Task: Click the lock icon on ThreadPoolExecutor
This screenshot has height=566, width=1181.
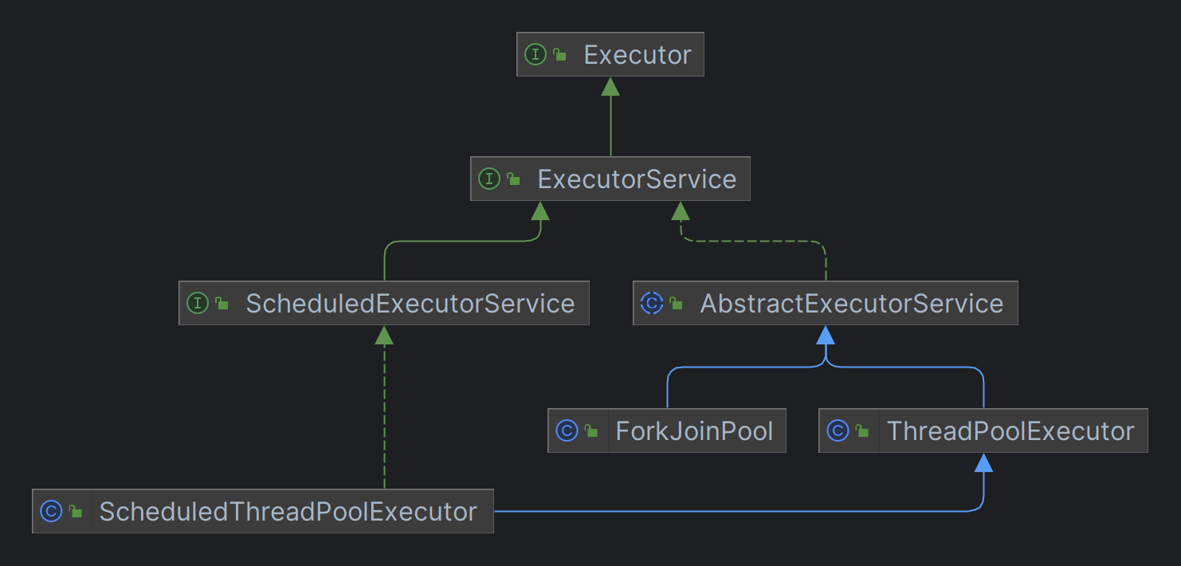Action: [x=861, y=431]
